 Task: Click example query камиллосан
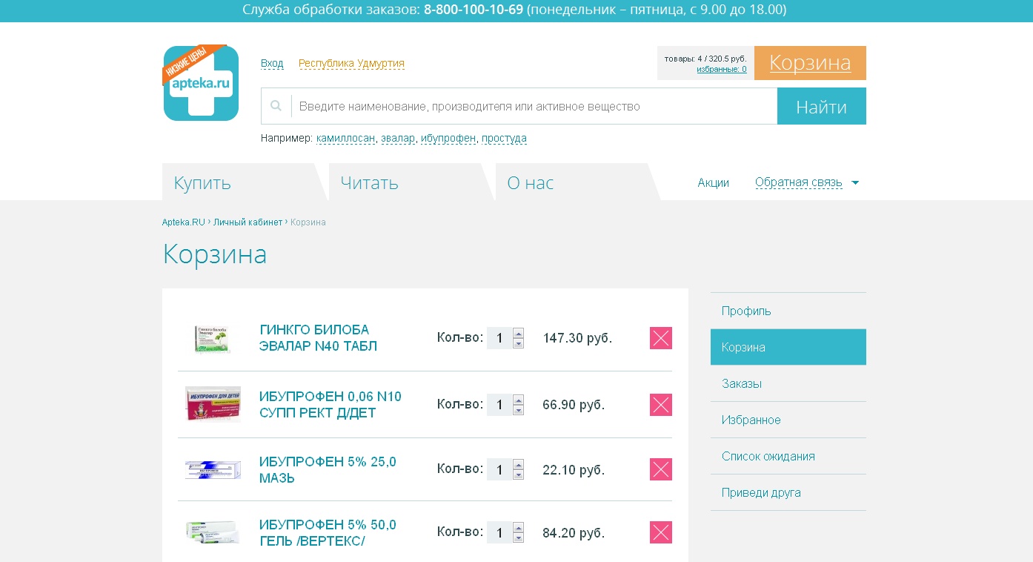tap(346, 138)
